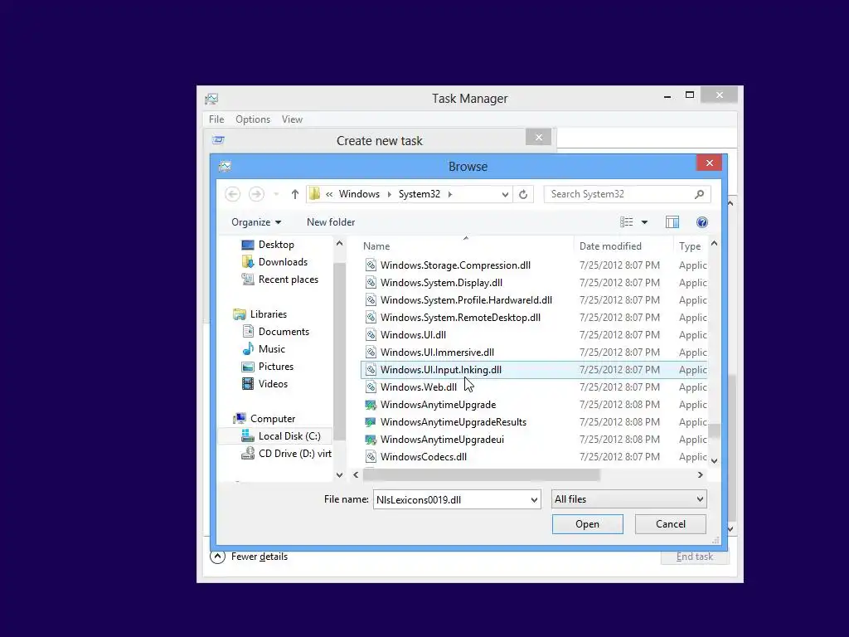Screen dimensions: 849x637
Task: Select Windows.System.RemoteDesktop.dll file
Action: 533,318
